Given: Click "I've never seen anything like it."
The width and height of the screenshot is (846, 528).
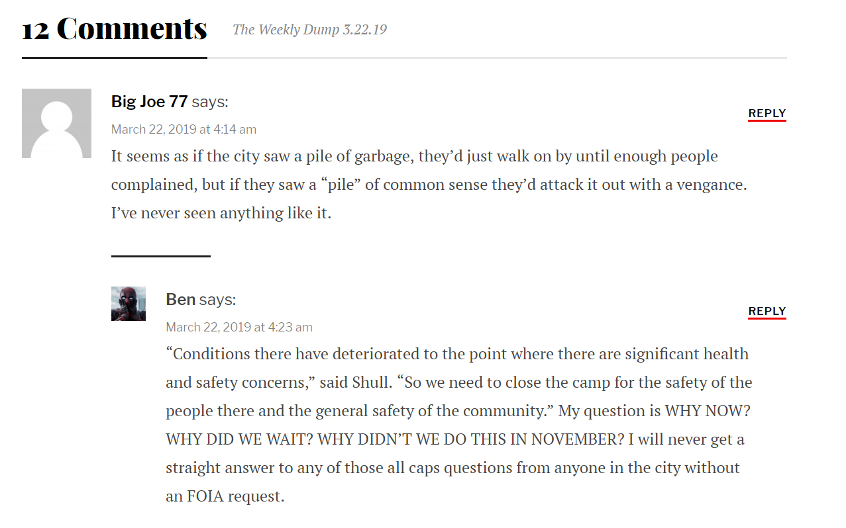Looking at the screenshot, I should [x=221, y=213].
